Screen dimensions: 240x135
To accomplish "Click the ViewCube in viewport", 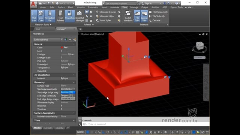I will tap(200, 46).
